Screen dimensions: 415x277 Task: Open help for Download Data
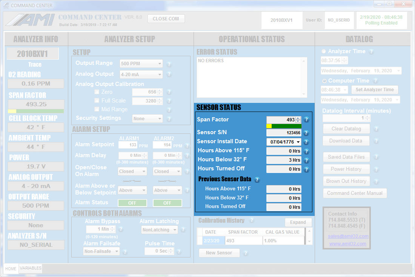click(x=376, y=141)
